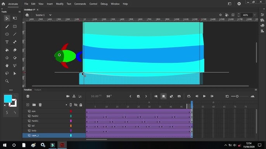Toggle the body layer outline color

point(71,130)
